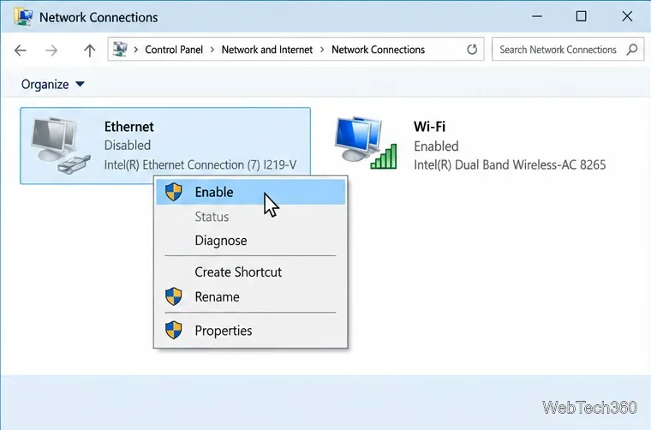Image resolution: width=651 pixels, height=430 pixels.
Task: Expand chevron after Control Panel breadcrumb
Action: [212, 50]
